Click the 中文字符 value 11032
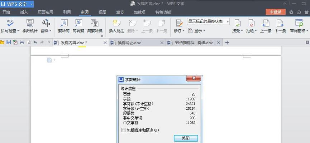The image size is (310, 143). [191, 123]
